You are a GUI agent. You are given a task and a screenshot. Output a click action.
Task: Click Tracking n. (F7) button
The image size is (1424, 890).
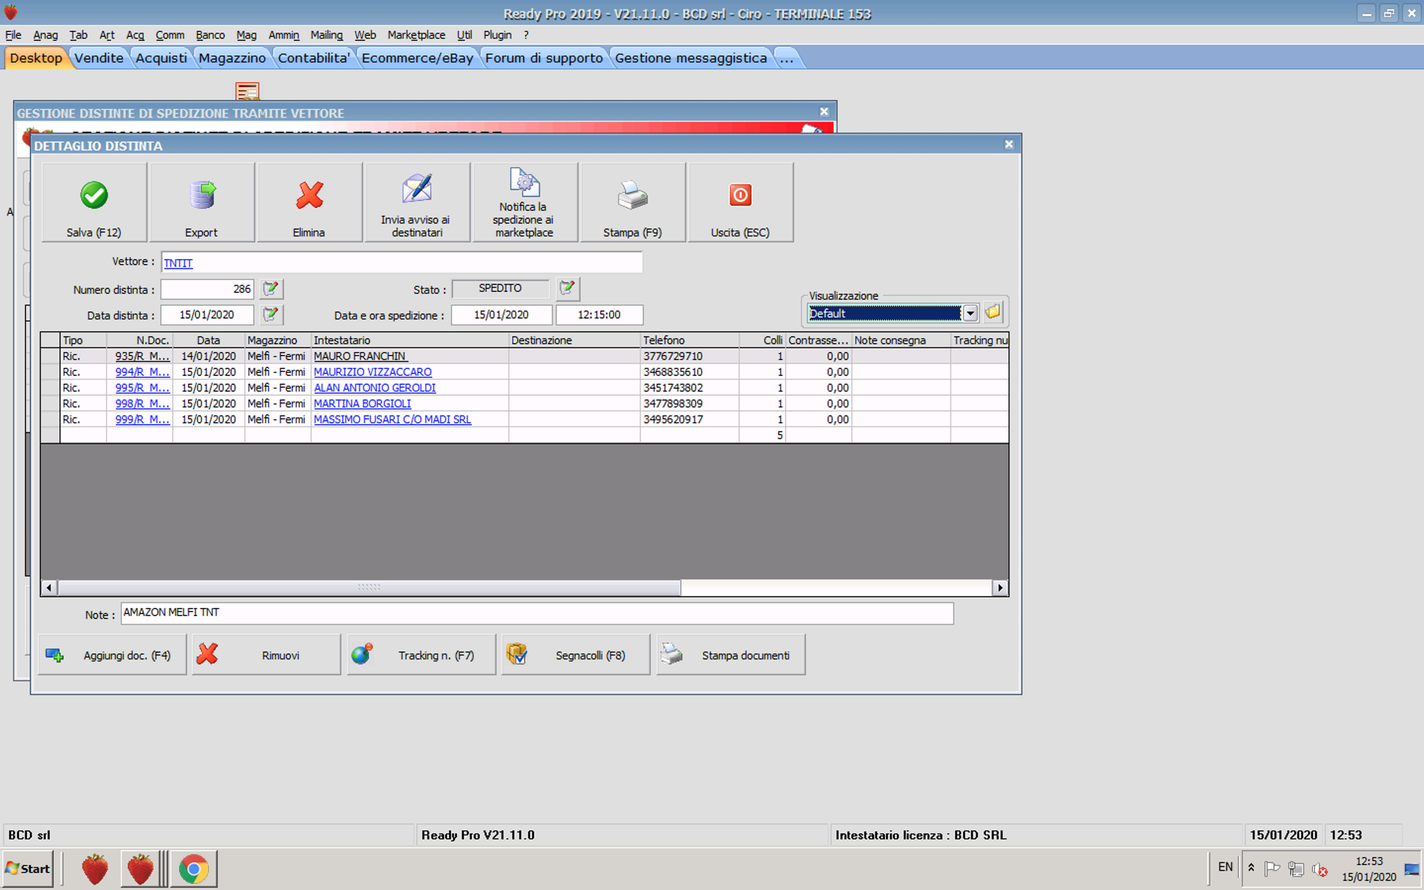(x=421, y=655)
